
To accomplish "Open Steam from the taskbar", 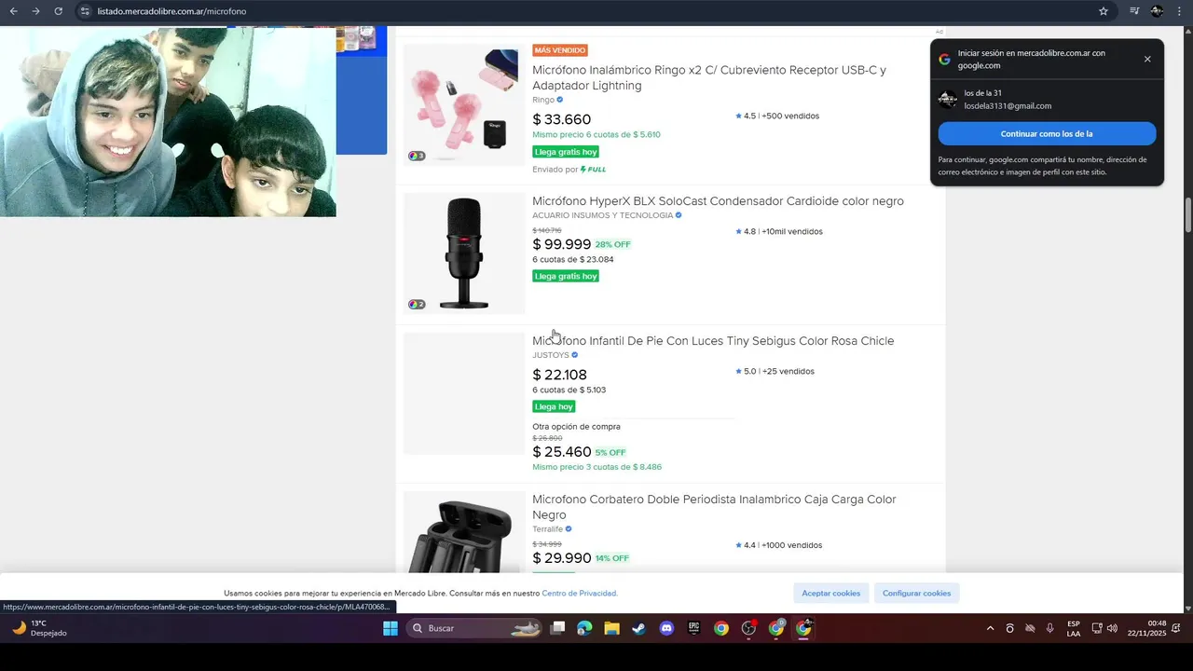I will pos(638,628).
